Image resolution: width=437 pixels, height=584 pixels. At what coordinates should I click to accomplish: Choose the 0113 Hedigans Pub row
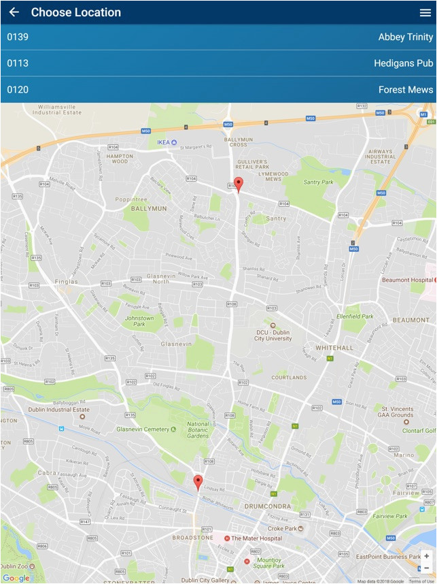(219, 63)
